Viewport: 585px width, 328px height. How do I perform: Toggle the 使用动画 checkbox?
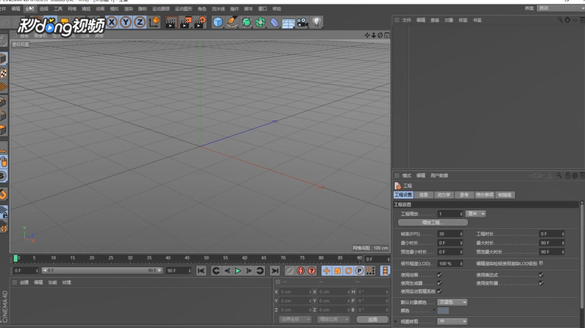click(x=439, y=275)
